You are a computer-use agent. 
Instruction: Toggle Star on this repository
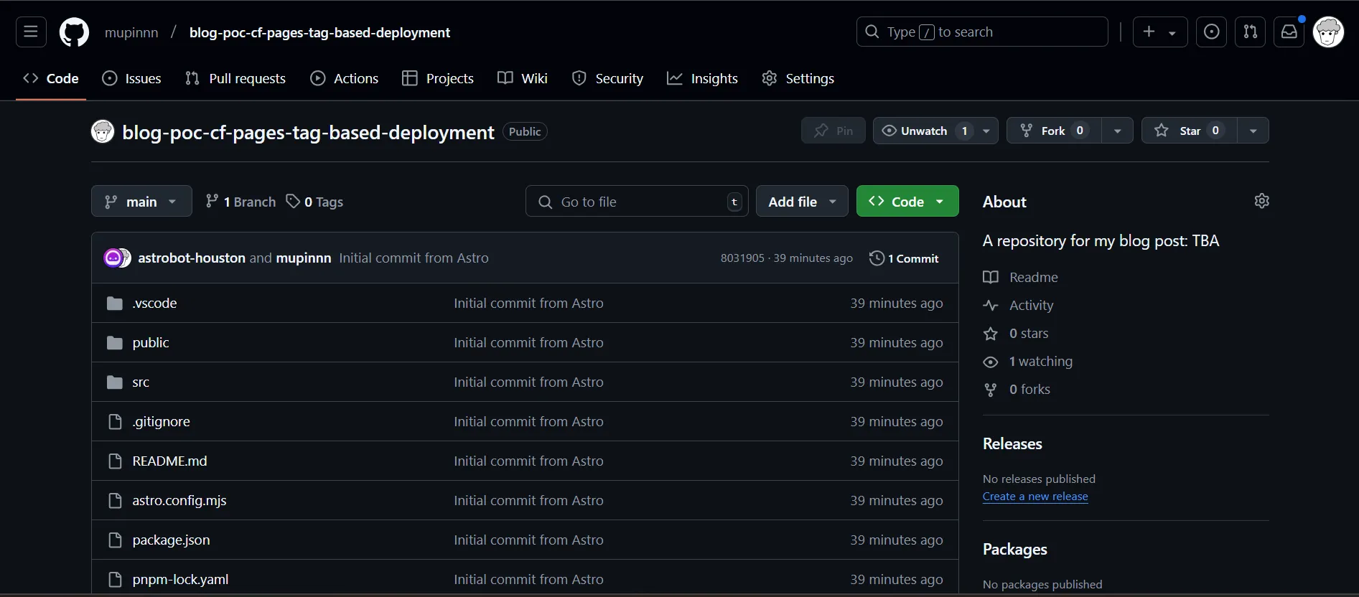(1189, 131)
